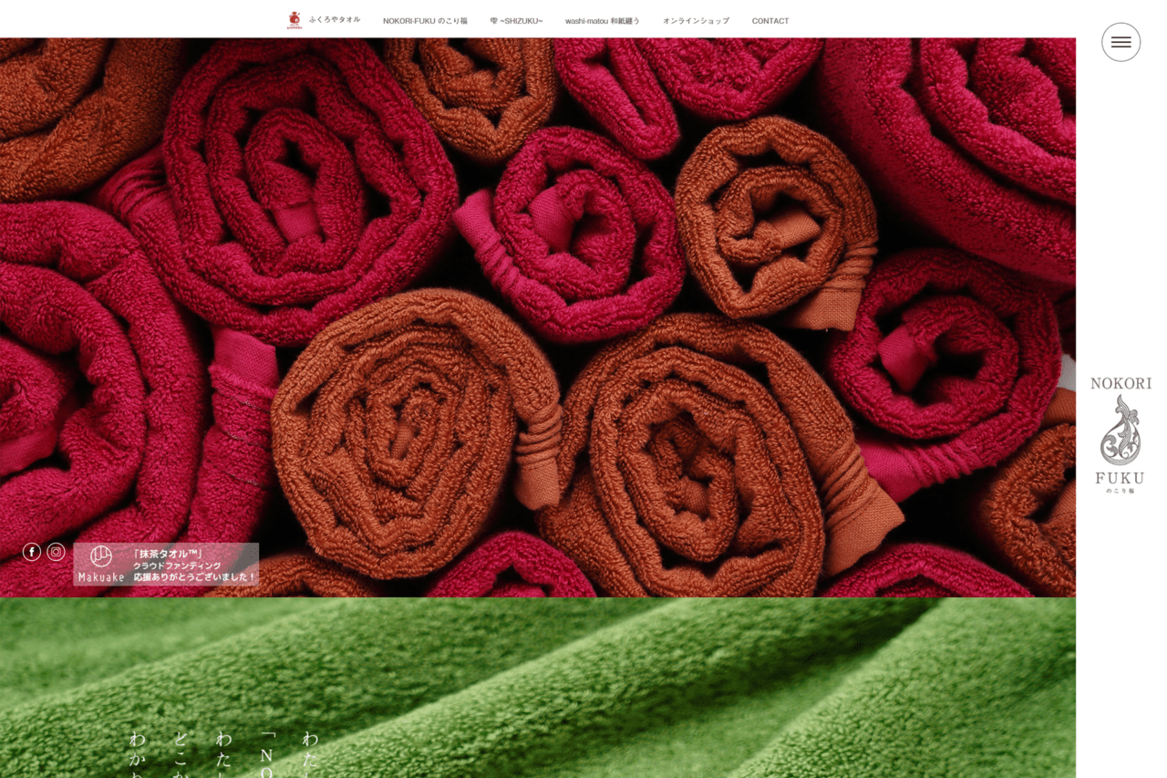Click the green matcha towel image
1167x778 pixels.
pyautogui.click(x=638, y=693)
